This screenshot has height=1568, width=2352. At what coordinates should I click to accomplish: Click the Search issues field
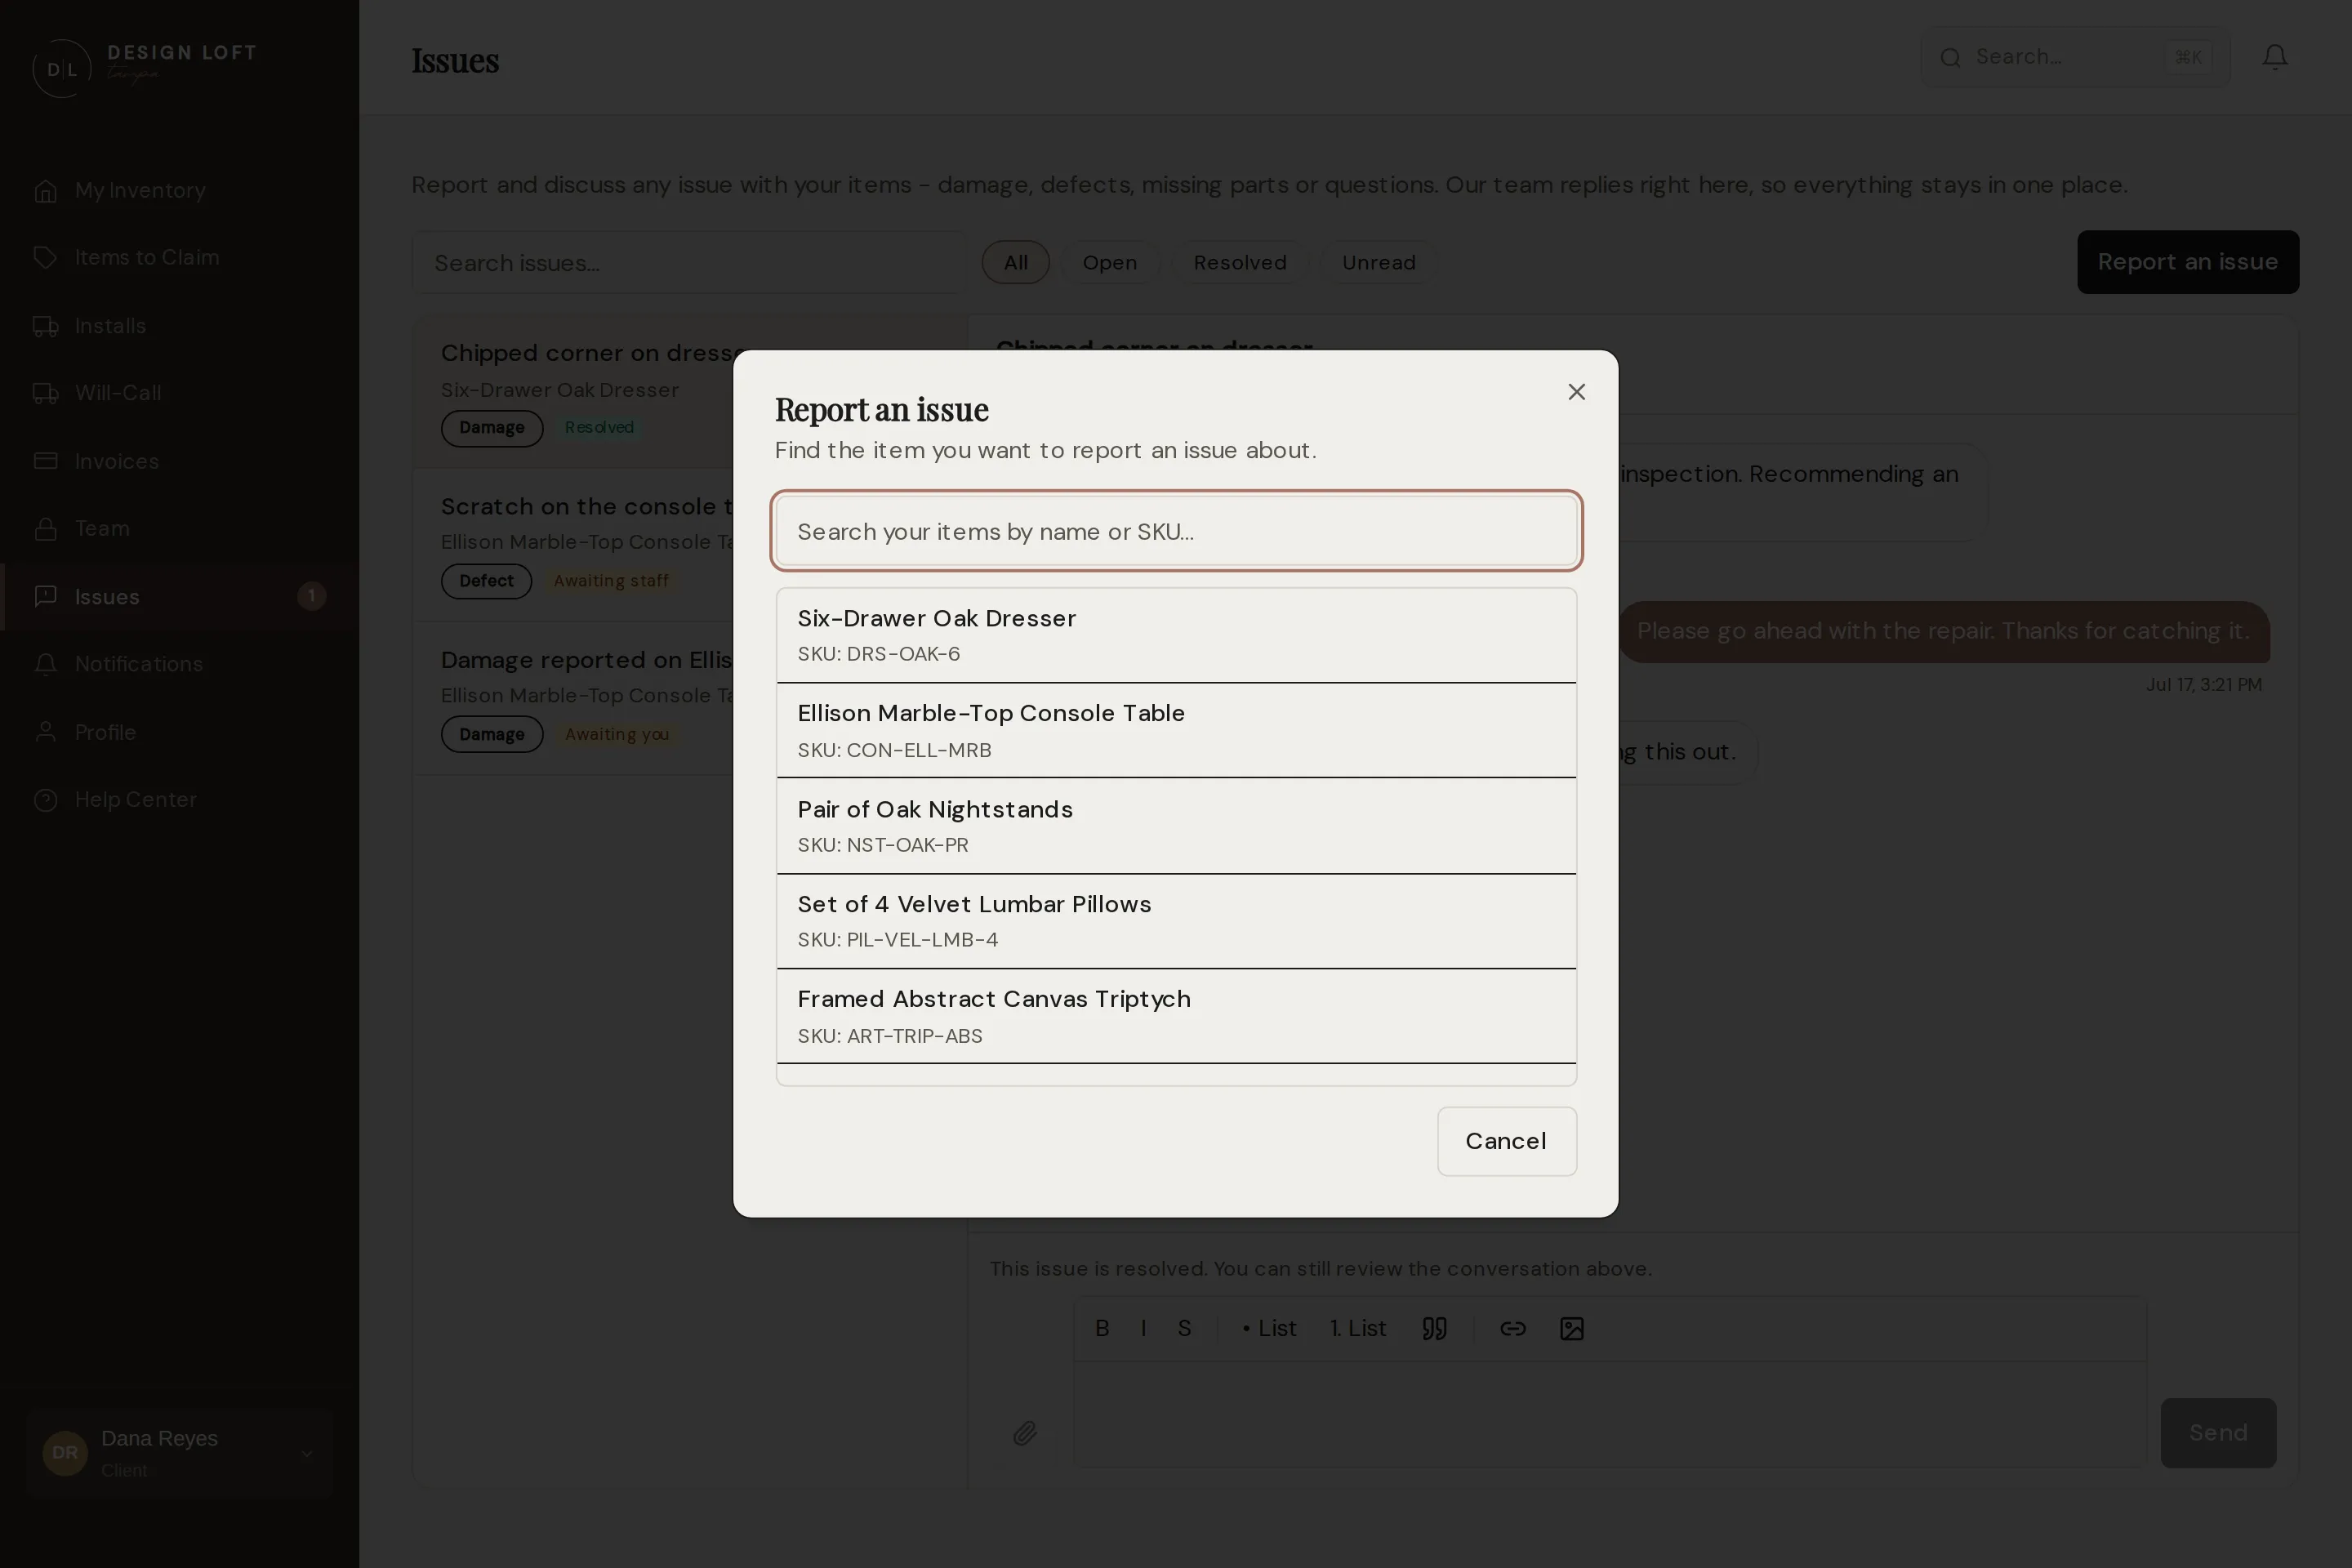(689, 262)
